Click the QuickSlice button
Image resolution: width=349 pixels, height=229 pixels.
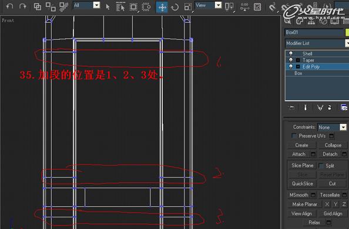(302, 184)
